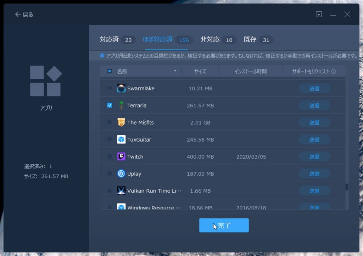Click the Vulkan Run Time Libraries icon
The image size is (363, 256).
tap(121, 190)
